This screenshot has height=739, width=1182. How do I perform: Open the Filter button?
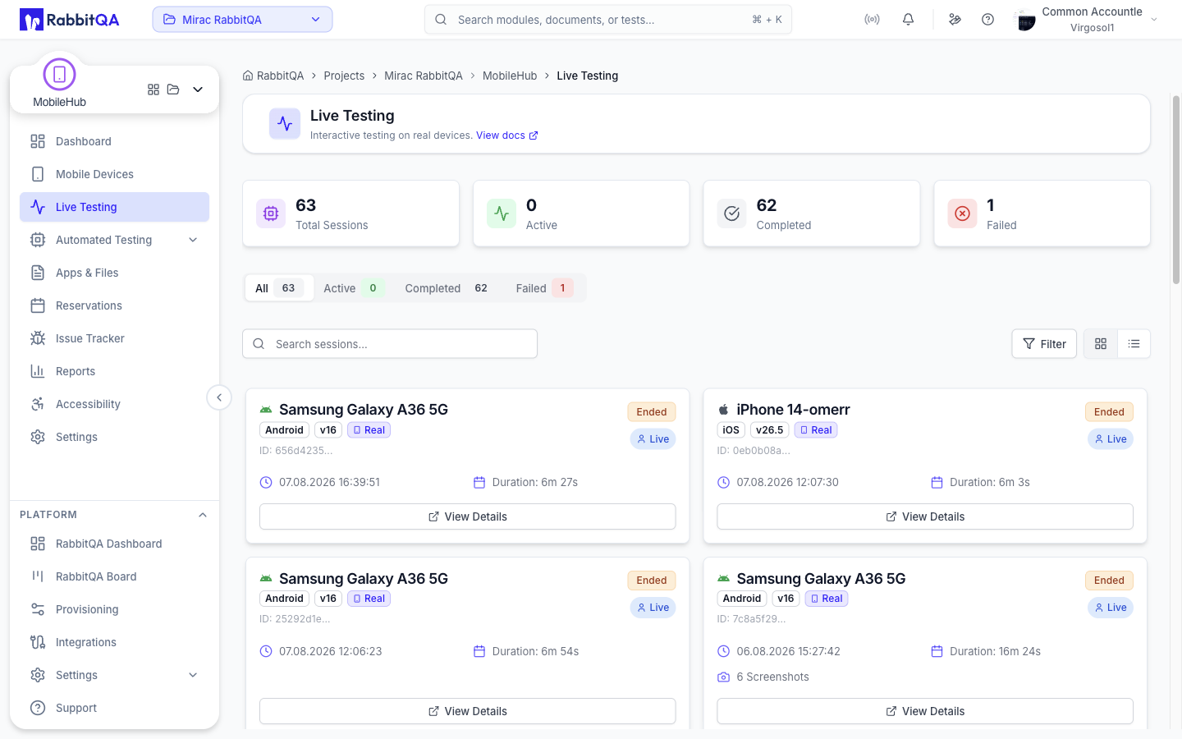(1044, 344)
